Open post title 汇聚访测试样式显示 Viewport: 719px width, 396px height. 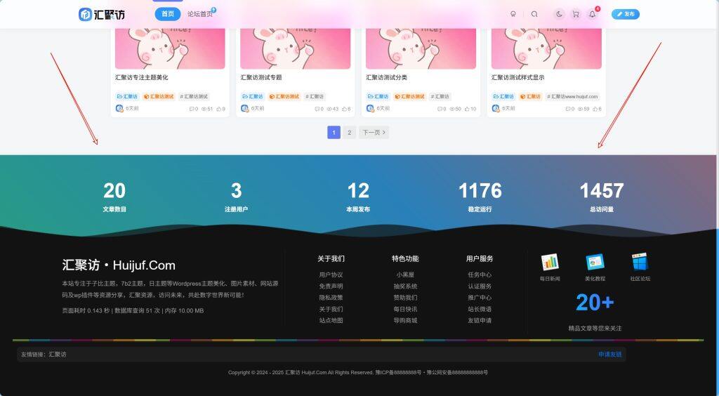(517, 77)
